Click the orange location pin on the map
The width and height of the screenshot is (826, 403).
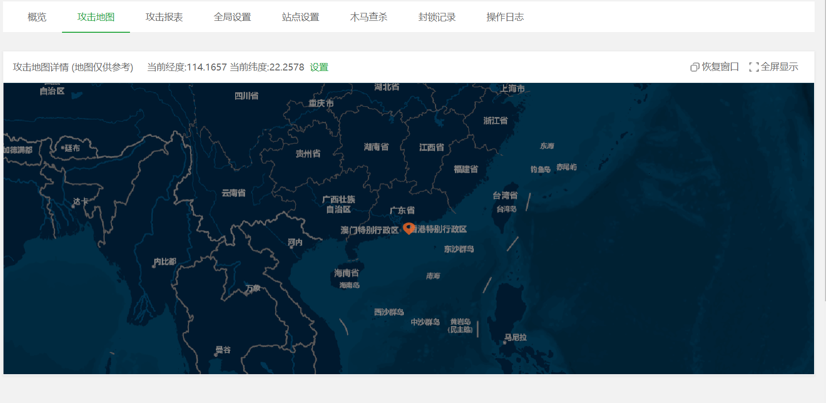(408, 228)
